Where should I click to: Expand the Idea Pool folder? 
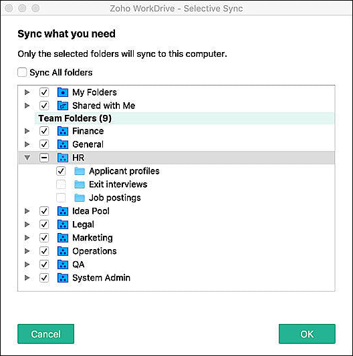point(27,211)
